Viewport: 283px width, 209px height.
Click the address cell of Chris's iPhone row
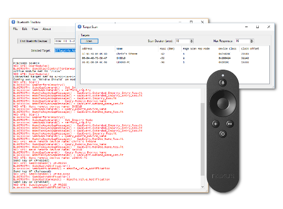pos(94,54)
